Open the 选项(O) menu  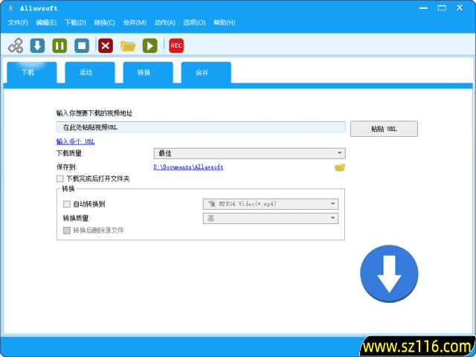pos(194,23)
